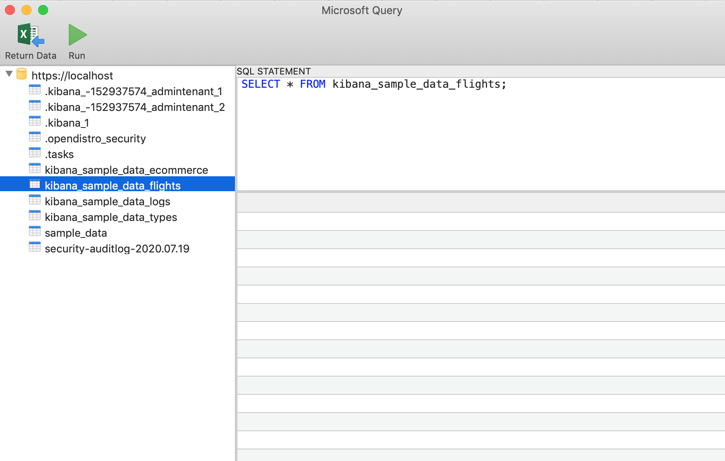The image size is (725, 461).
Task: Click table icon beside kibana_sample_data_logs
Action: point(35,200)
